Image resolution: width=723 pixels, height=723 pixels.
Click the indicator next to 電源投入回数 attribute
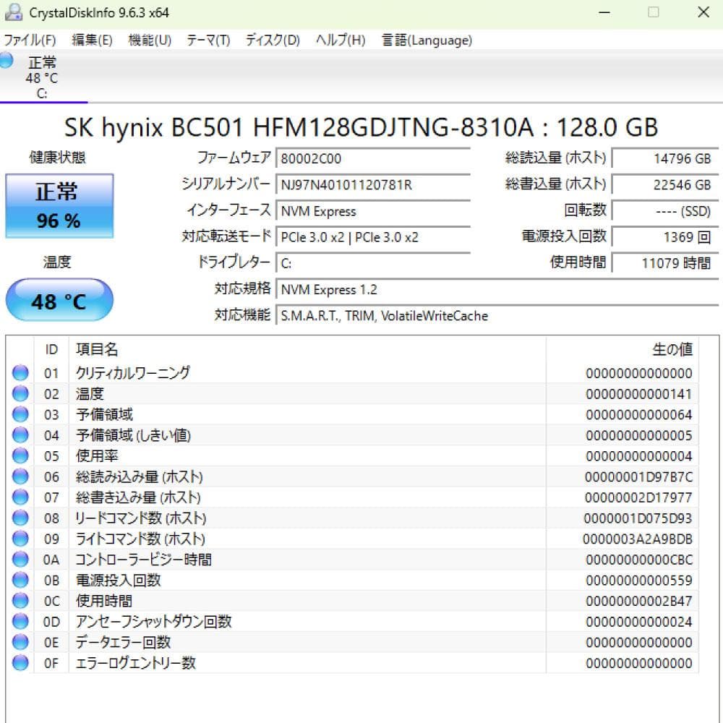(21, 580)
